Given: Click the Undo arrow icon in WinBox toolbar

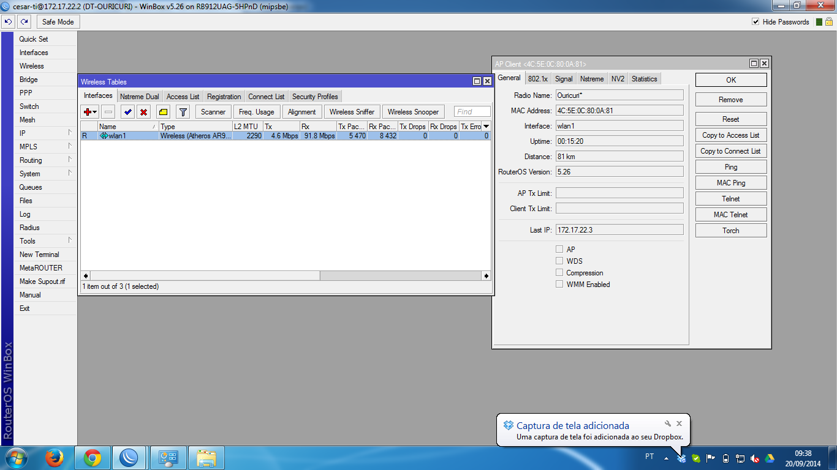Looking at the screenshot, I should tap(8, 22).
